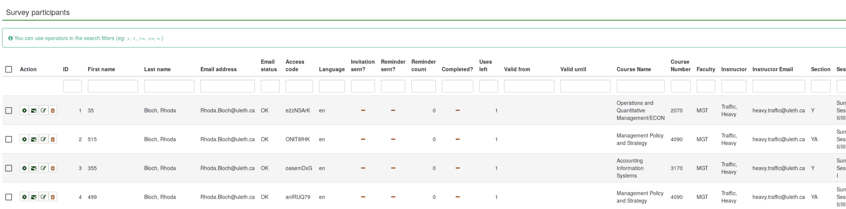Select checkbox for participant ID 3
The height and width of the screenshot is (209, 846).
point(9,168)
